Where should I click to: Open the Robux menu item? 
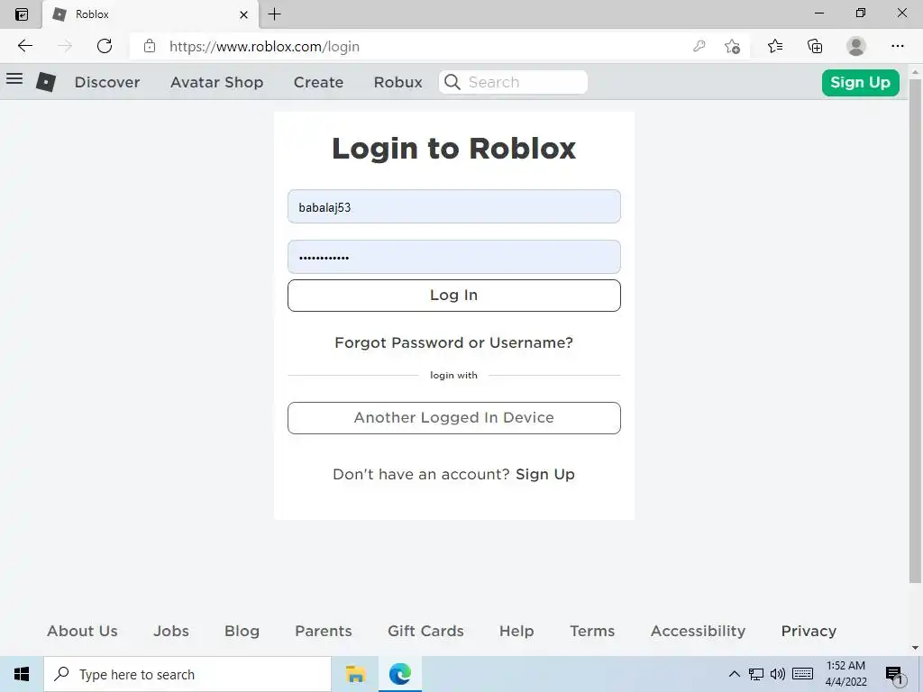[398, 82]
